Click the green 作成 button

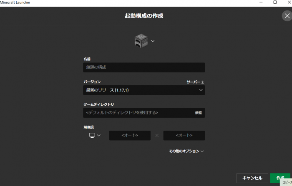pyautogui.click(x=280, y=178)
